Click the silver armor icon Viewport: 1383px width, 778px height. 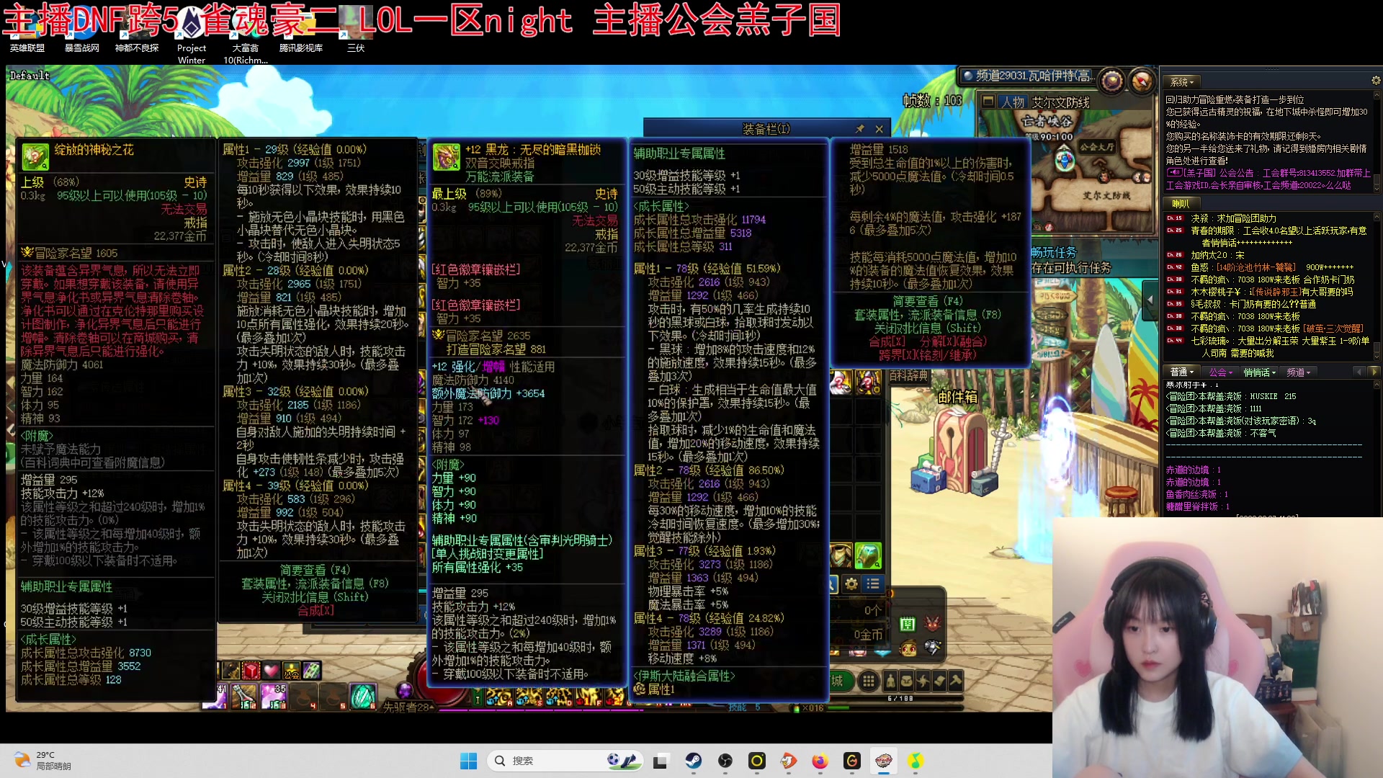pyautogui.click(x=933, y=648)
